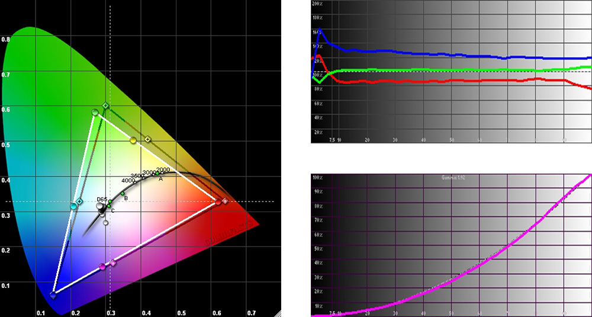Click the measured green primary circle marker

pyautogui.click(x=95, y=112)
